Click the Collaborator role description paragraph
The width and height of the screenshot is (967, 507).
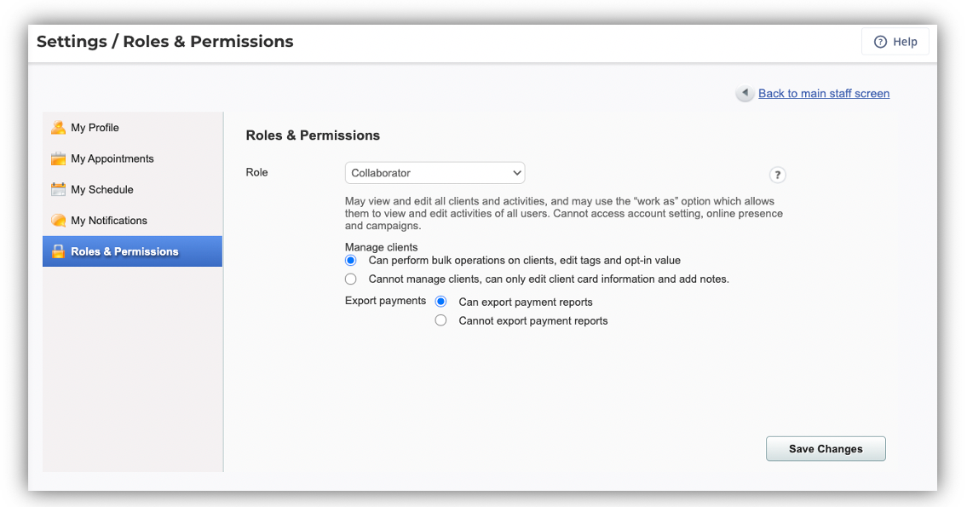click(x=564, y=213)
